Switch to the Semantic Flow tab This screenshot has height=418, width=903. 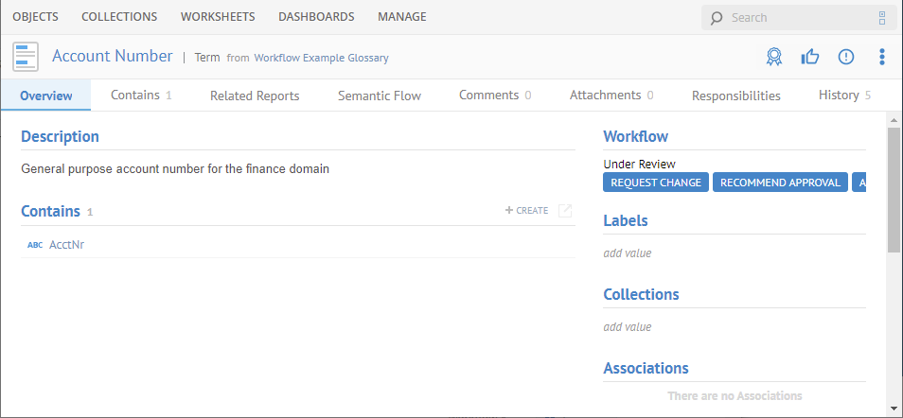coord(379,96)
